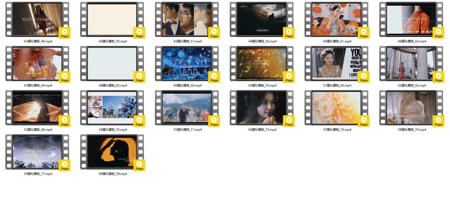Click the Player badge on 49婚礼模板_66.mp4
This screenshot has height=199, width=450.
pos(214,77)
